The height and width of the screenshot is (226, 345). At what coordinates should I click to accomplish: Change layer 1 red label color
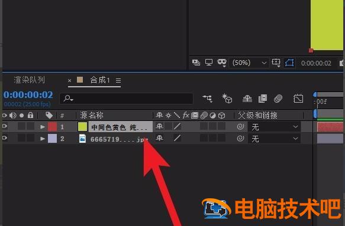[x=52, y=127]
